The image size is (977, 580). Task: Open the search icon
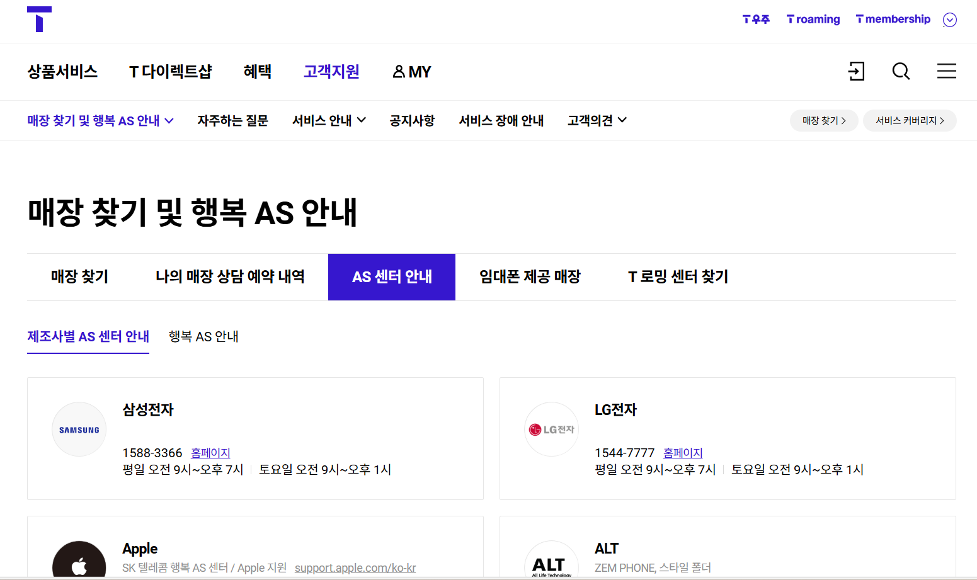click(901, 71)
